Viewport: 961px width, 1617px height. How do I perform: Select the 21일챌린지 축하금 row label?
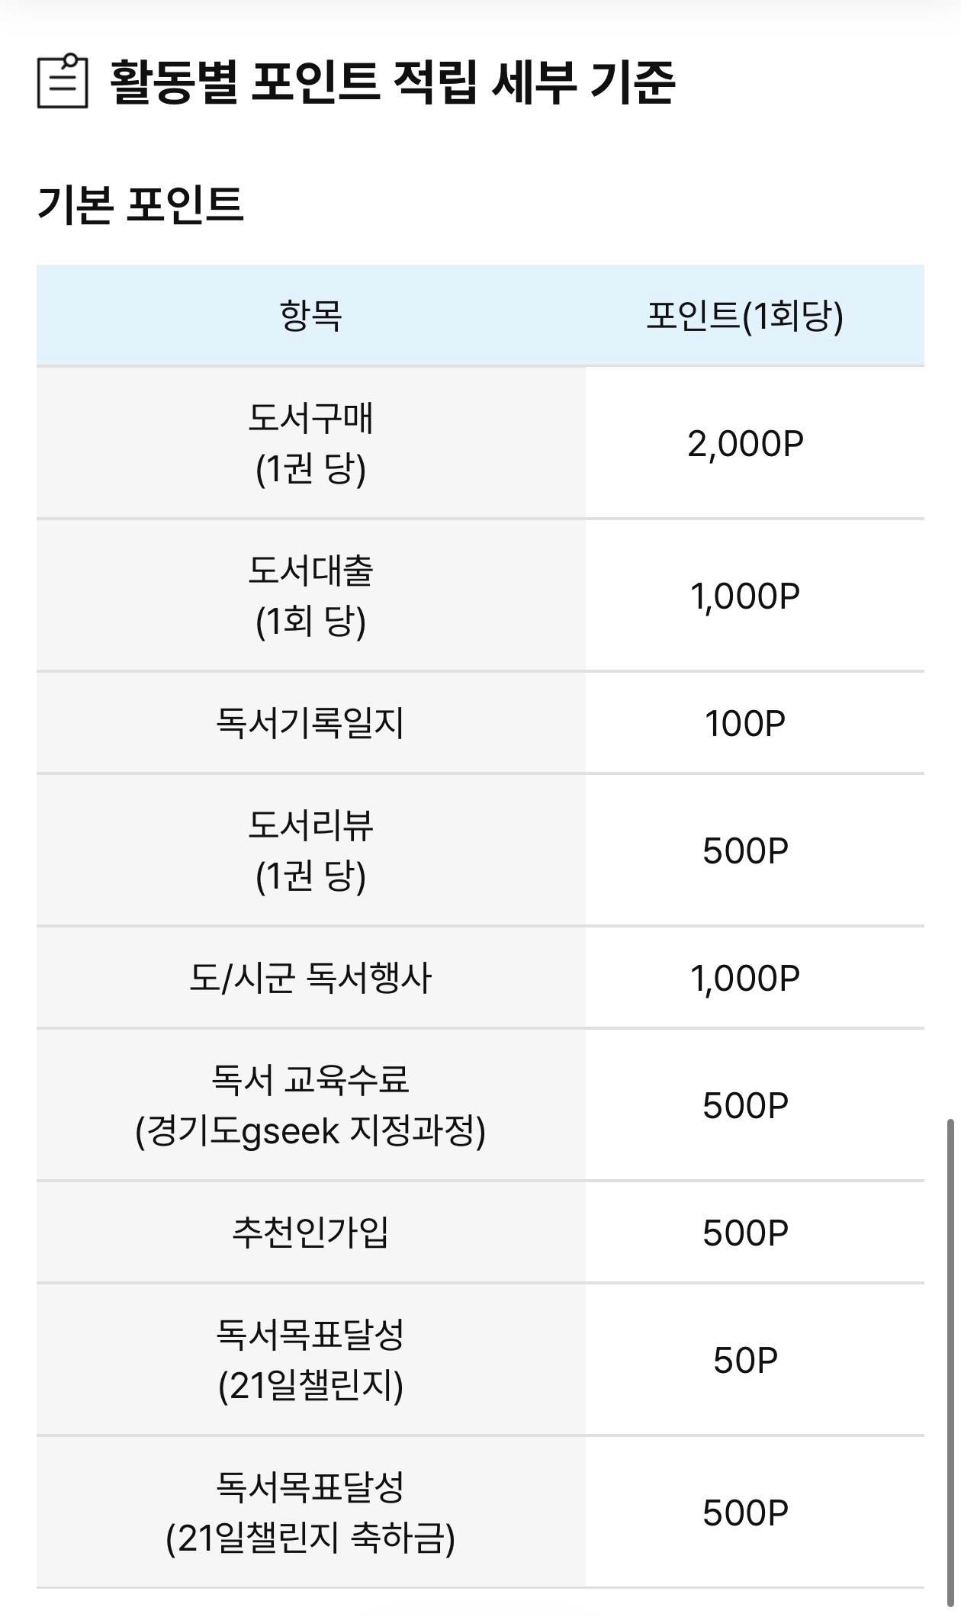[x=310, y=1513]
